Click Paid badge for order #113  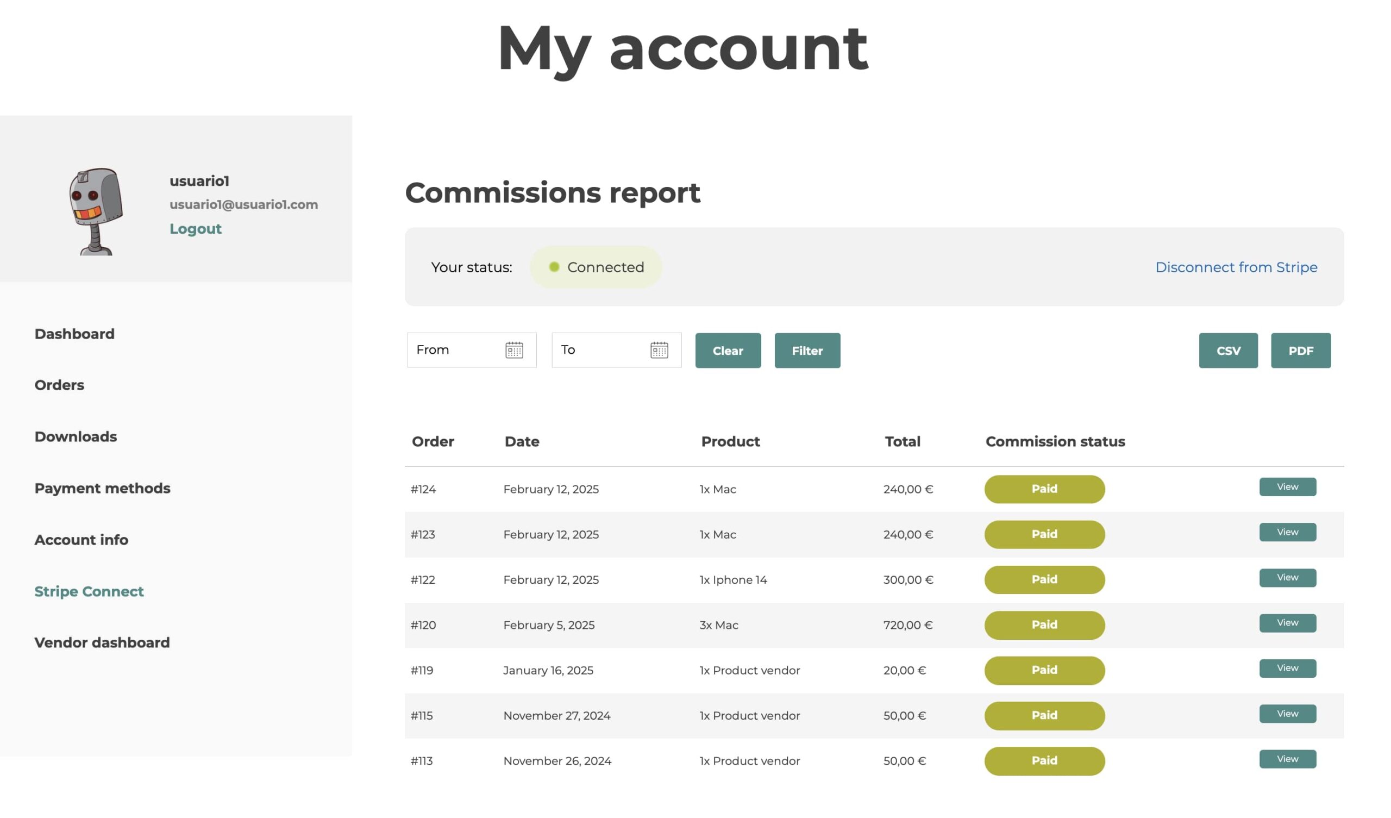pyautogui.click(x=1045, y=761)
